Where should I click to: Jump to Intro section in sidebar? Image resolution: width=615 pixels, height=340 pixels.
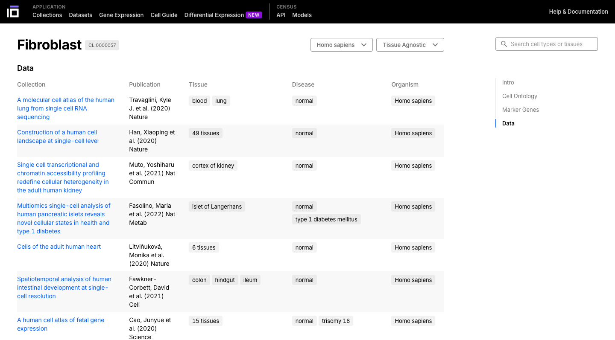click(x=508, y=82)
